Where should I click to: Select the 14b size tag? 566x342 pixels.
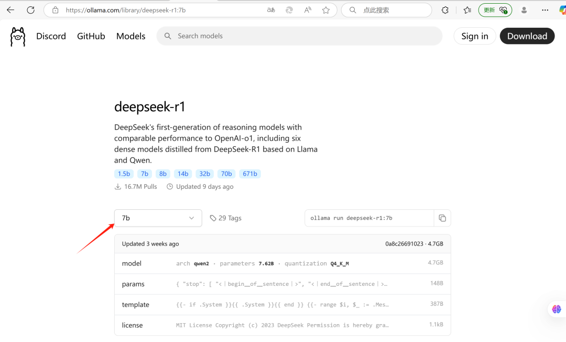(x=183, y=174)
